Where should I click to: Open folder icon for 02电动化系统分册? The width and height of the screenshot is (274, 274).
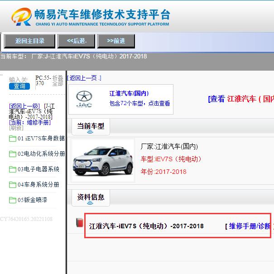click(x=13, y=154)
